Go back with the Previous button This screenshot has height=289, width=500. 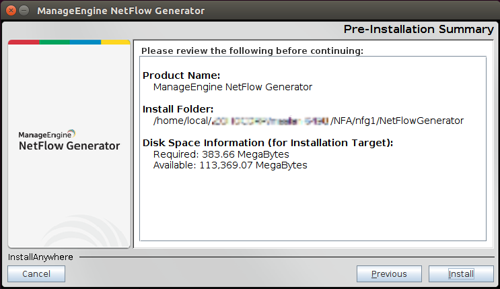coord(389,274)
